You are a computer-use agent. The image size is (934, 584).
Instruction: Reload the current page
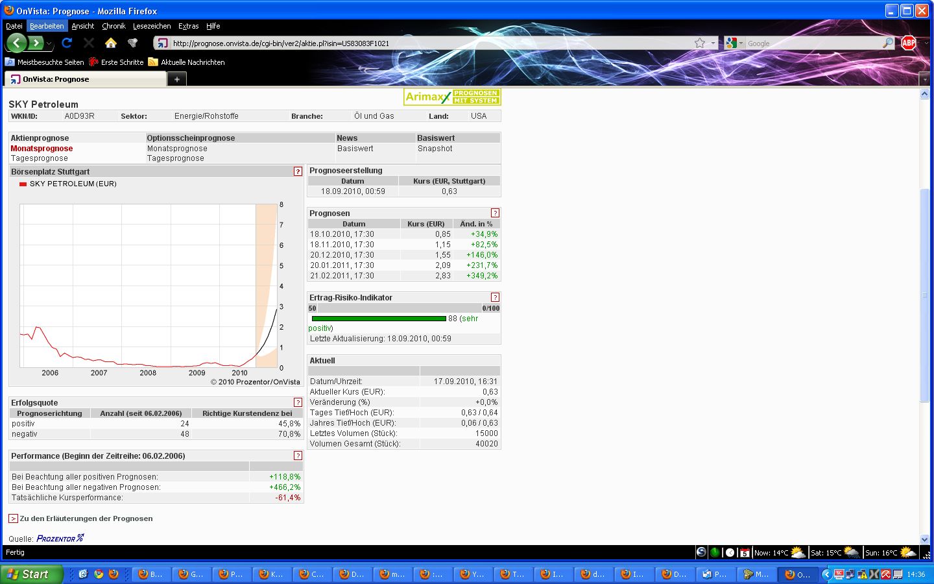(67, 43)
